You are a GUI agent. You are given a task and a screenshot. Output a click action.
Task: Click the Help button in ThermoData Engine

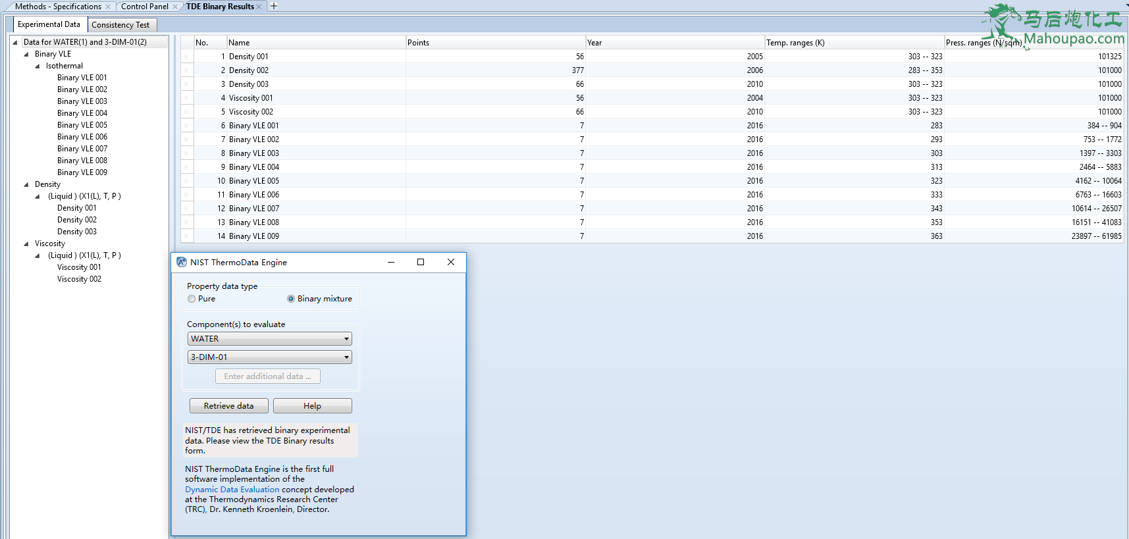pyautogui.click(x=313, y=406)
